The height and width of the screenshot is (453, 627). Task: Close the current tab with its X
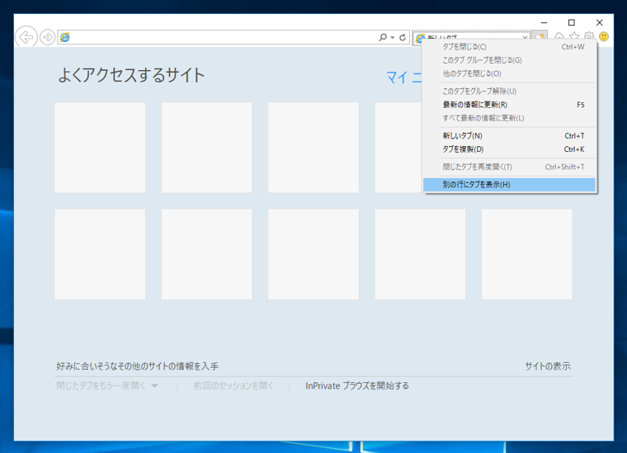coord(525,37)
